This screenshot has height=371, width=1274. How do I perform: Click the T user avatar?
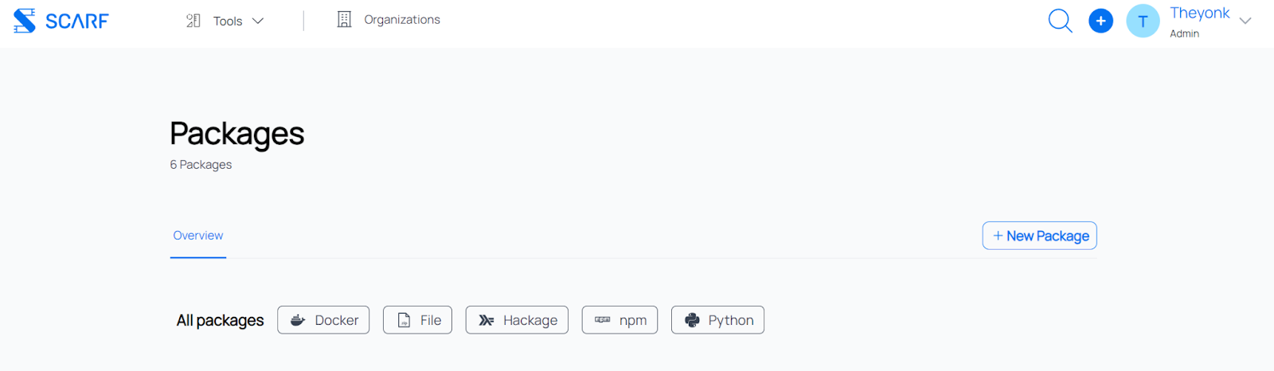(x=1143, y=21)
